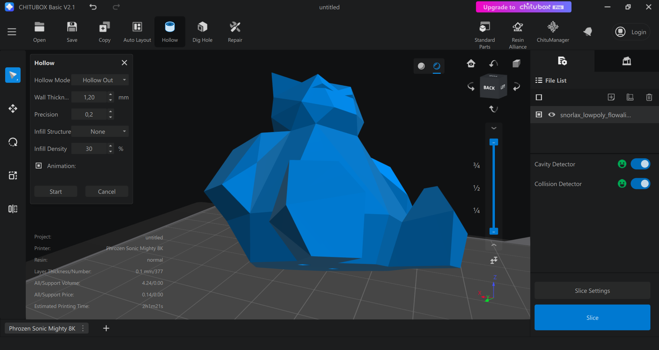Reset view with the home icon
Screen dimensions: 659x350
pos(471,63)
